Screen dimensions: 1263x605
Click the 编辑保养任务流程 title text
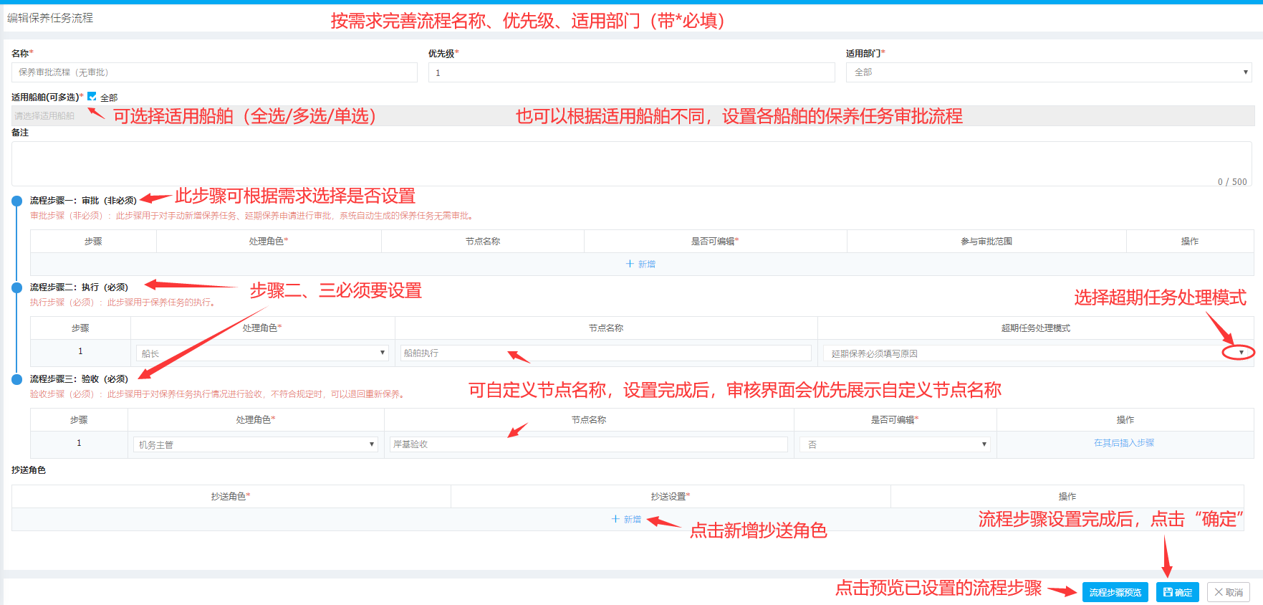(50, 18)
